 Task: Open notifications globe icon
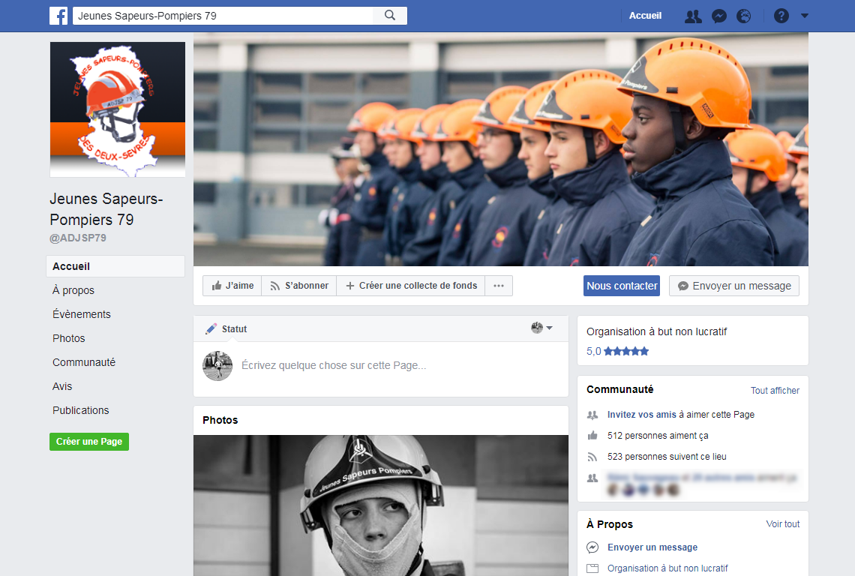(x=743, y=16)
